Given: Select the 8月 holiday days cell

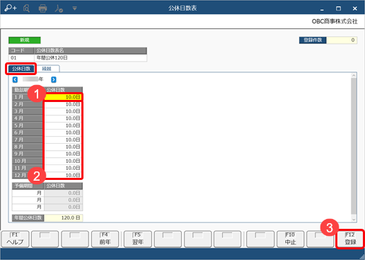Looking at the screenshot, I should click(x=63, y=147).
